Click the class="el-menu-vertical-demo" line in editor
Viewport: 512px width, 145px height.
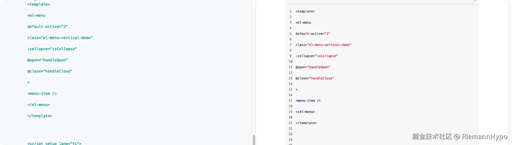pos(60,38)
